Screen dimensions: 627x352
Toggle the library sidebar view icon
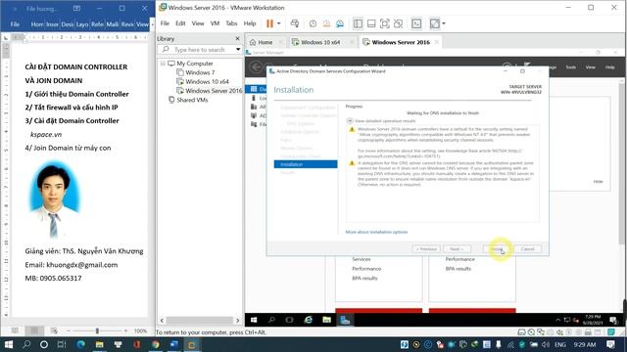[x=358, y=23]
